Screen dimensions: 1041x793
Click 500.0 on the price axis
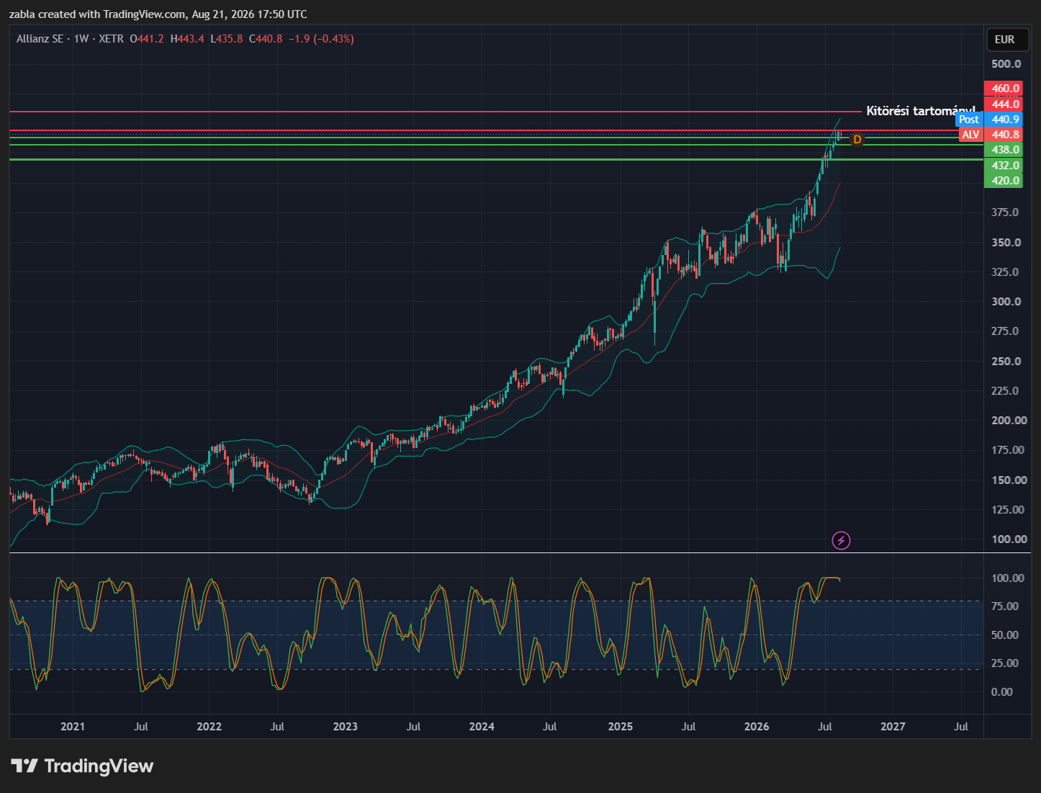point(1006,64)
